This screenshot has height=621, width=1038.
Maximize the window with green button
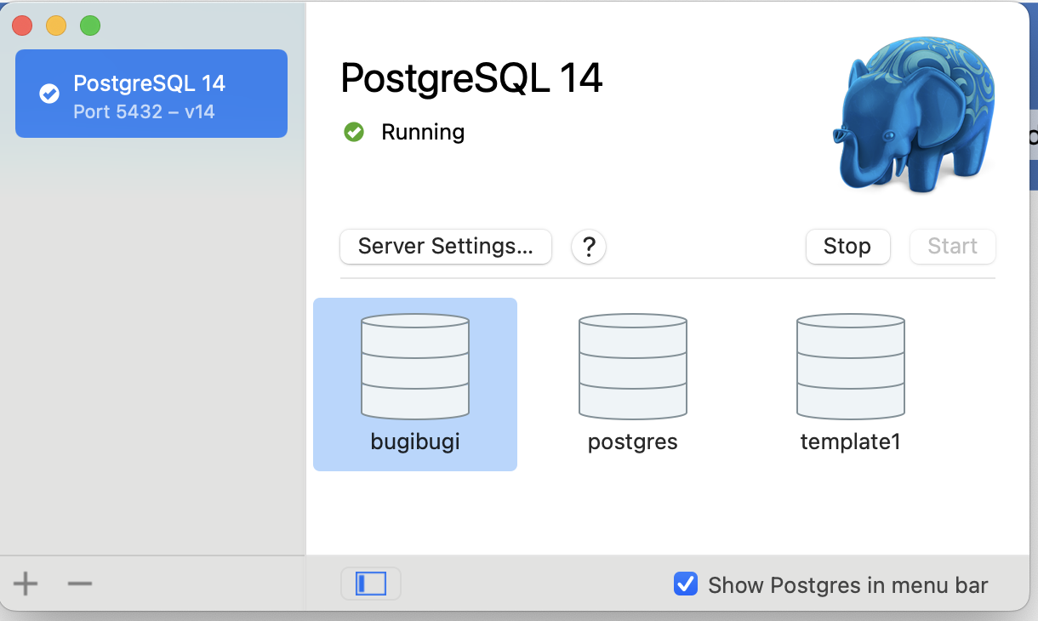point(90,26)
